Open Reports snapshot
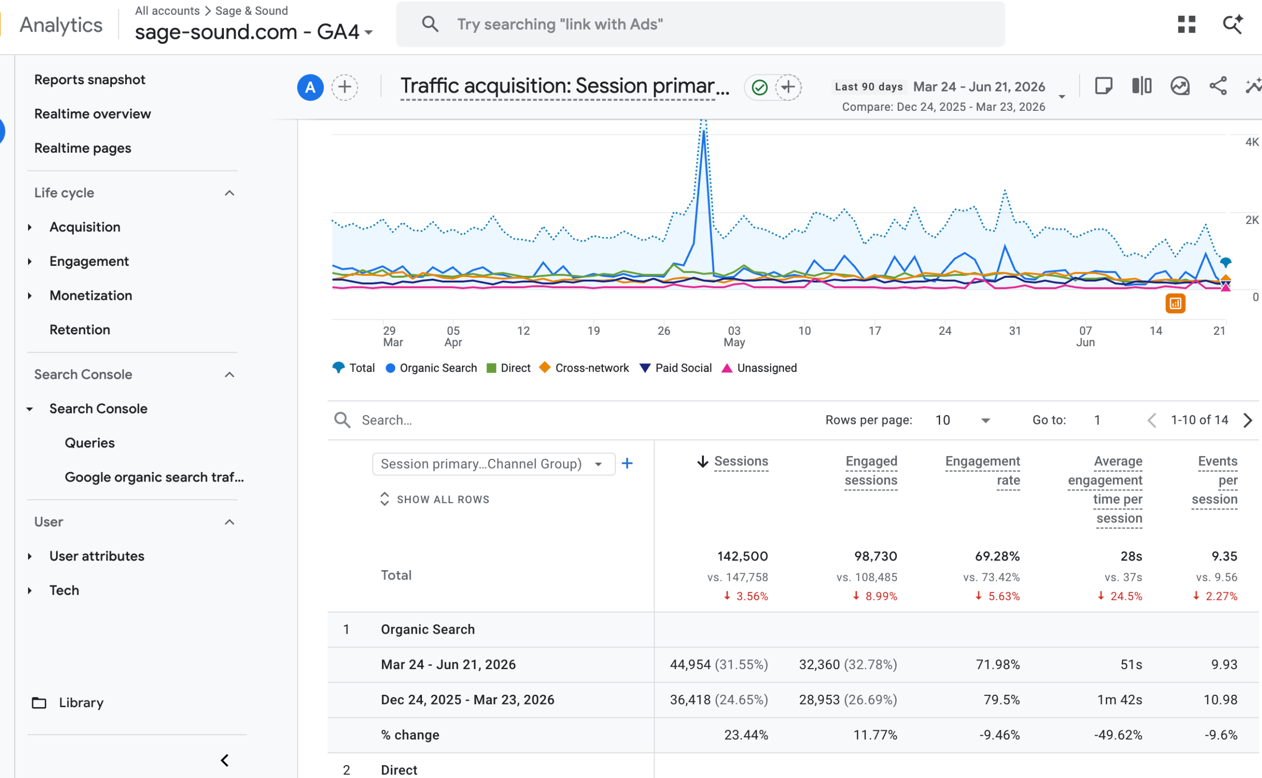The width and height of the screenshot is (1262, 778). [90, 80]
